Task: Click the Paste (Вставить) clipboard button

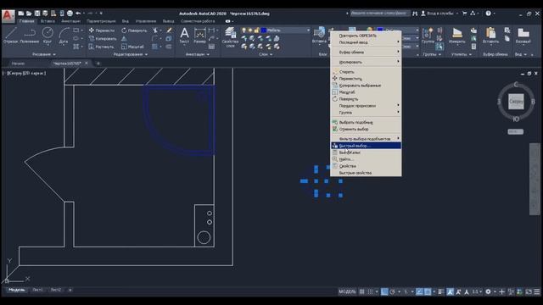Action: click(490, 36)
